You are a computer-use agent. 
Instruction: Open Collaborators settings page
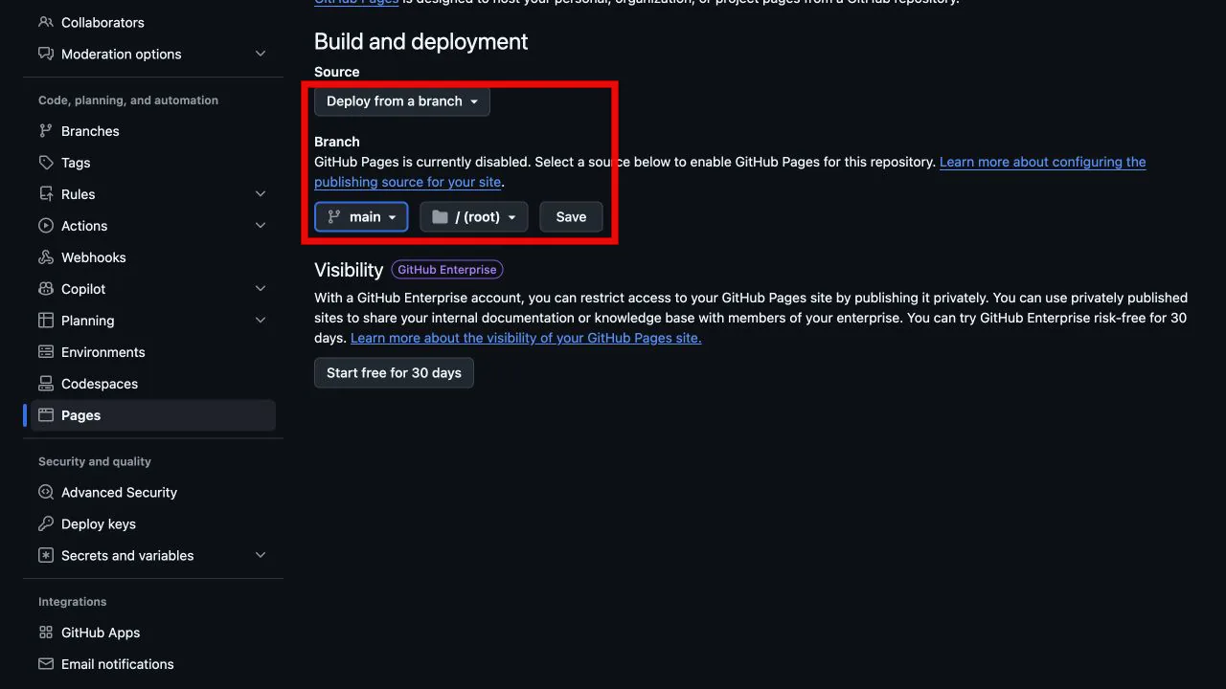(x=153, y=22)
